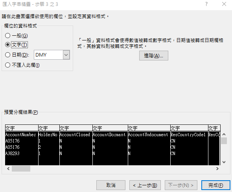The height and width of the screenshot is (192, 232).
Task: Choose the 日期(D) date format radio button
Action: [8, 55]
